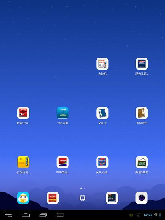This screenshot has height=220, width=165.
Task: Take a screenshot using navigation bar icon
Action: click(60, 215)
